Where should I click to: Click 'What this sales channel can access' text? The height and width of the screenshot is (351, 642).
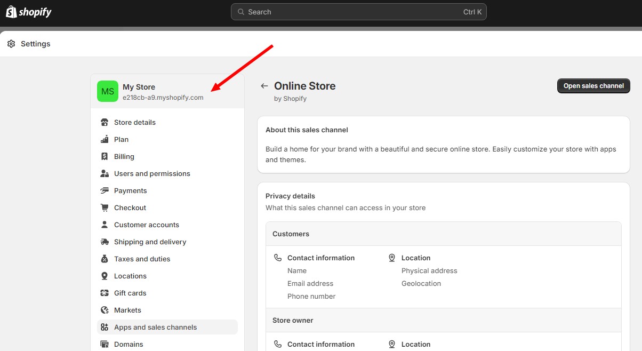[x=346, y=208]
